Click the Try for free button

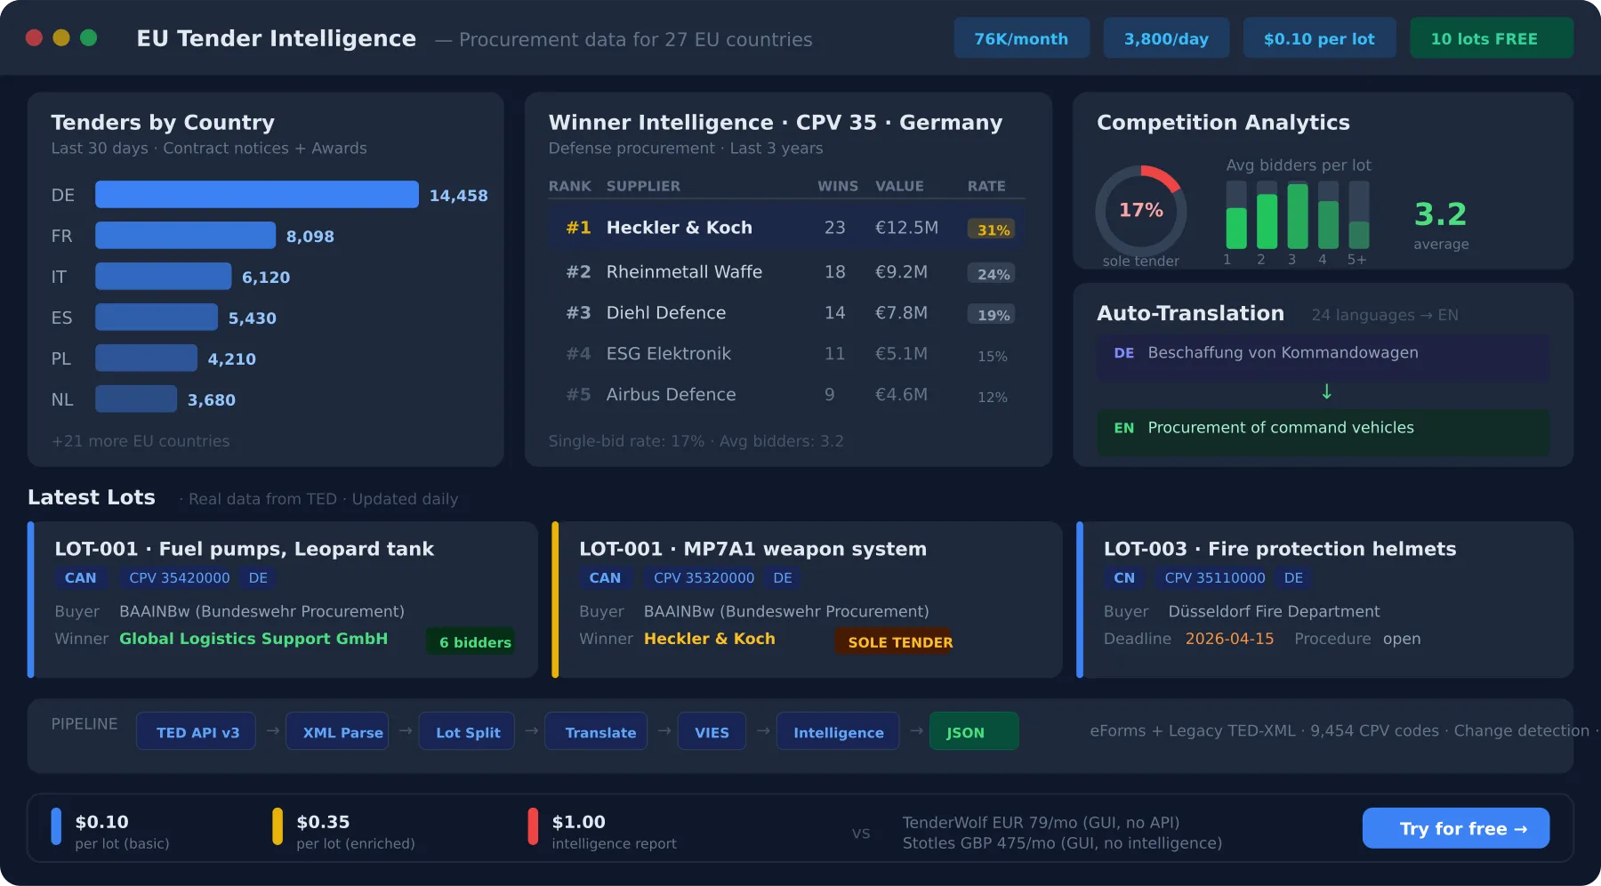(x=1455, y=828)
